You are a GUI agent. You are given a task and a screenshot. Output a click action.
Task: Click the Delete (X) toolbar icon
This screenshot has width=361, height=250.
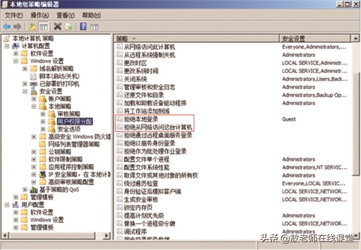coord(58,26)
